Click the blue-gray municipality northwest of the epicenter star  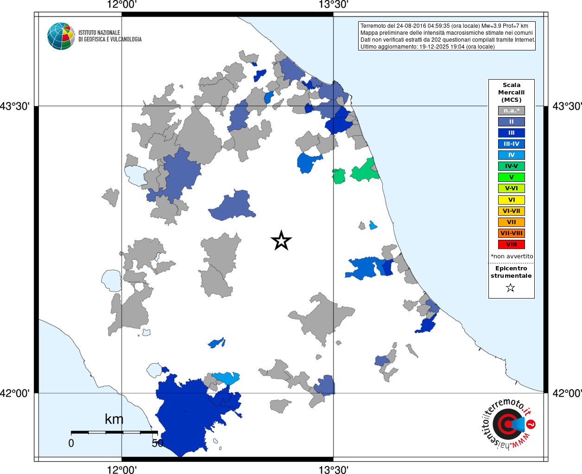233,206
